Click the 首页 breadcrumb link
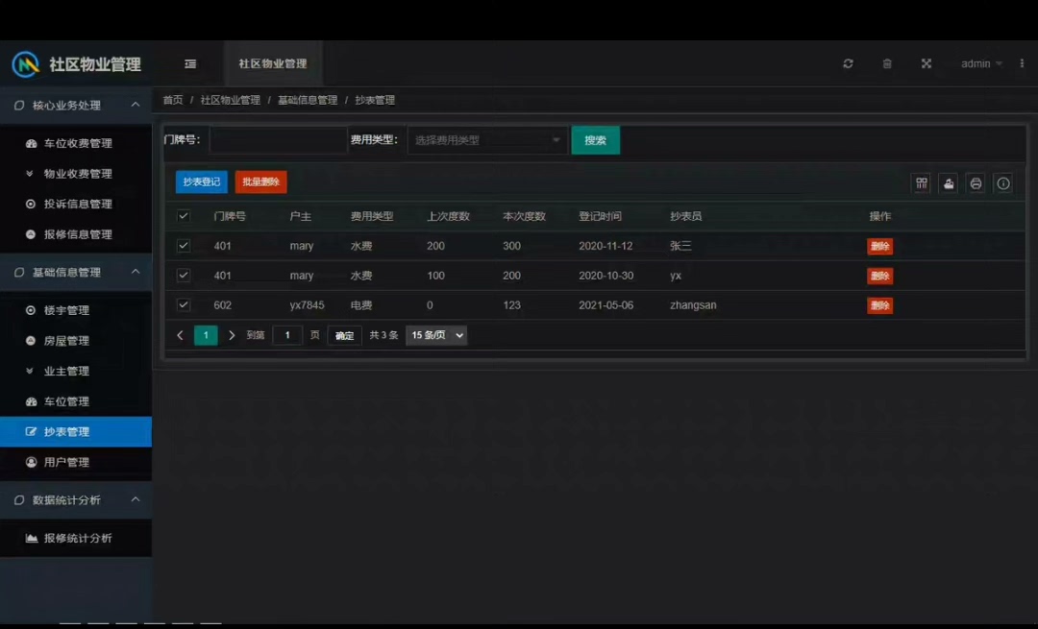 [173, 100]
